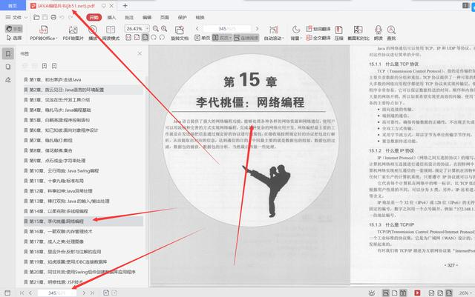Viewport: 475px width, 297px height.
Task: Click the undo arrow
Action: pos(62,17)
